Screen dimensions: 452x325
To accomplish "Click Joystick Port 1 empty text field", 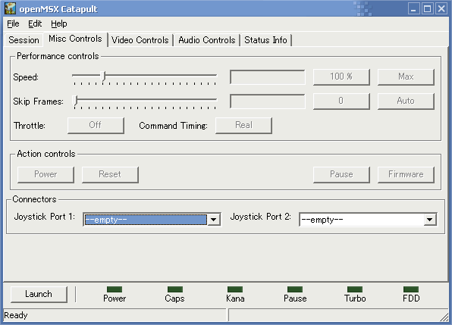I will (146, 220).
